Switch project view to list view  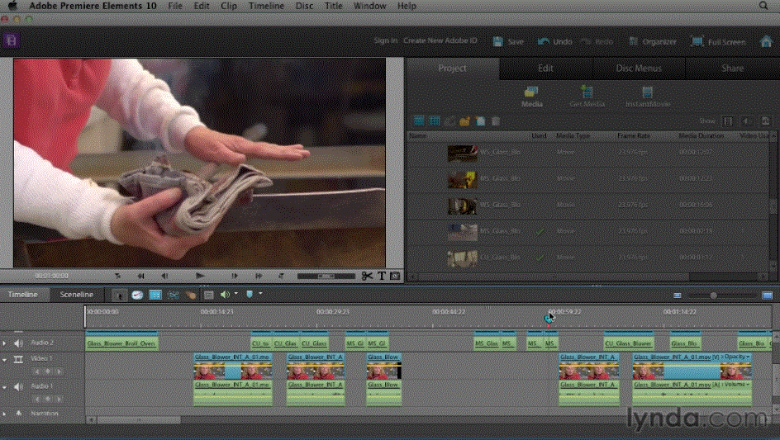420,121
